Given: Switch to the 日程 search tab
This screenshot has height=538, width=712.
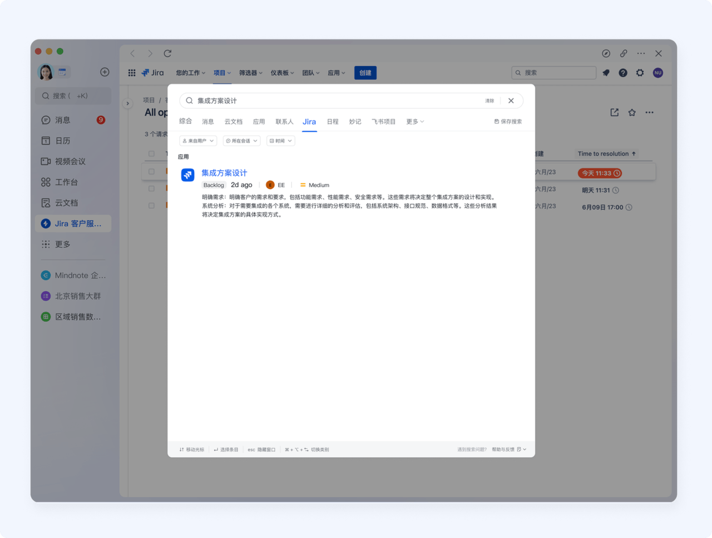Looking at the screenshot, I should tap(333, 121).
